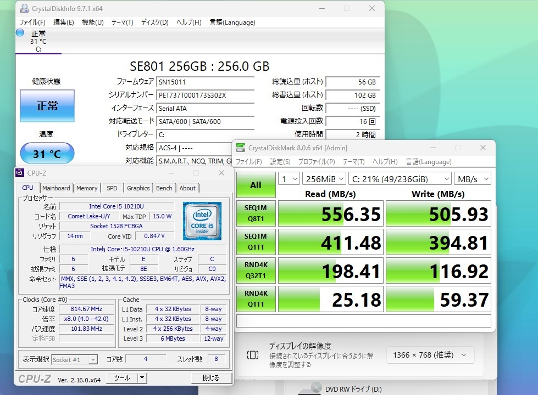Screen dimensions: 538x395
Task: Click the interface field Serial ATA
Action: (x=205, y=109)
